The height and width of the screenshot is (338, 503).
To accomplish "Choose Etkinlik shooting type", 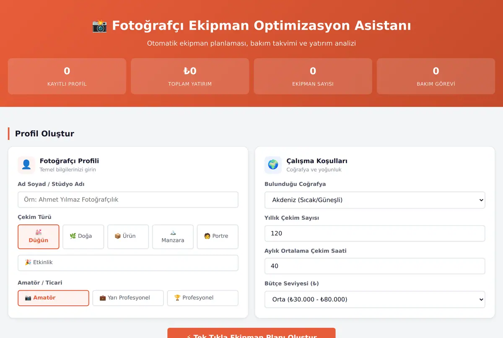I will tap(128, 263).
